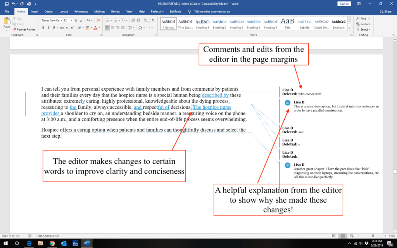Image resolution: width=397 pixels, height=248 pixels.
Task: Click the Sign in button
Action: 344,4
